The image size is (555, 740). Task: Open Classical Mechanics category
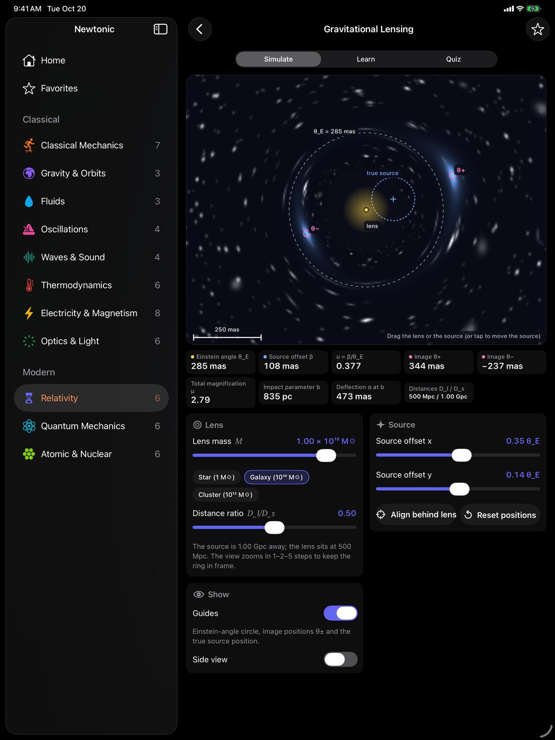(91, 145)
